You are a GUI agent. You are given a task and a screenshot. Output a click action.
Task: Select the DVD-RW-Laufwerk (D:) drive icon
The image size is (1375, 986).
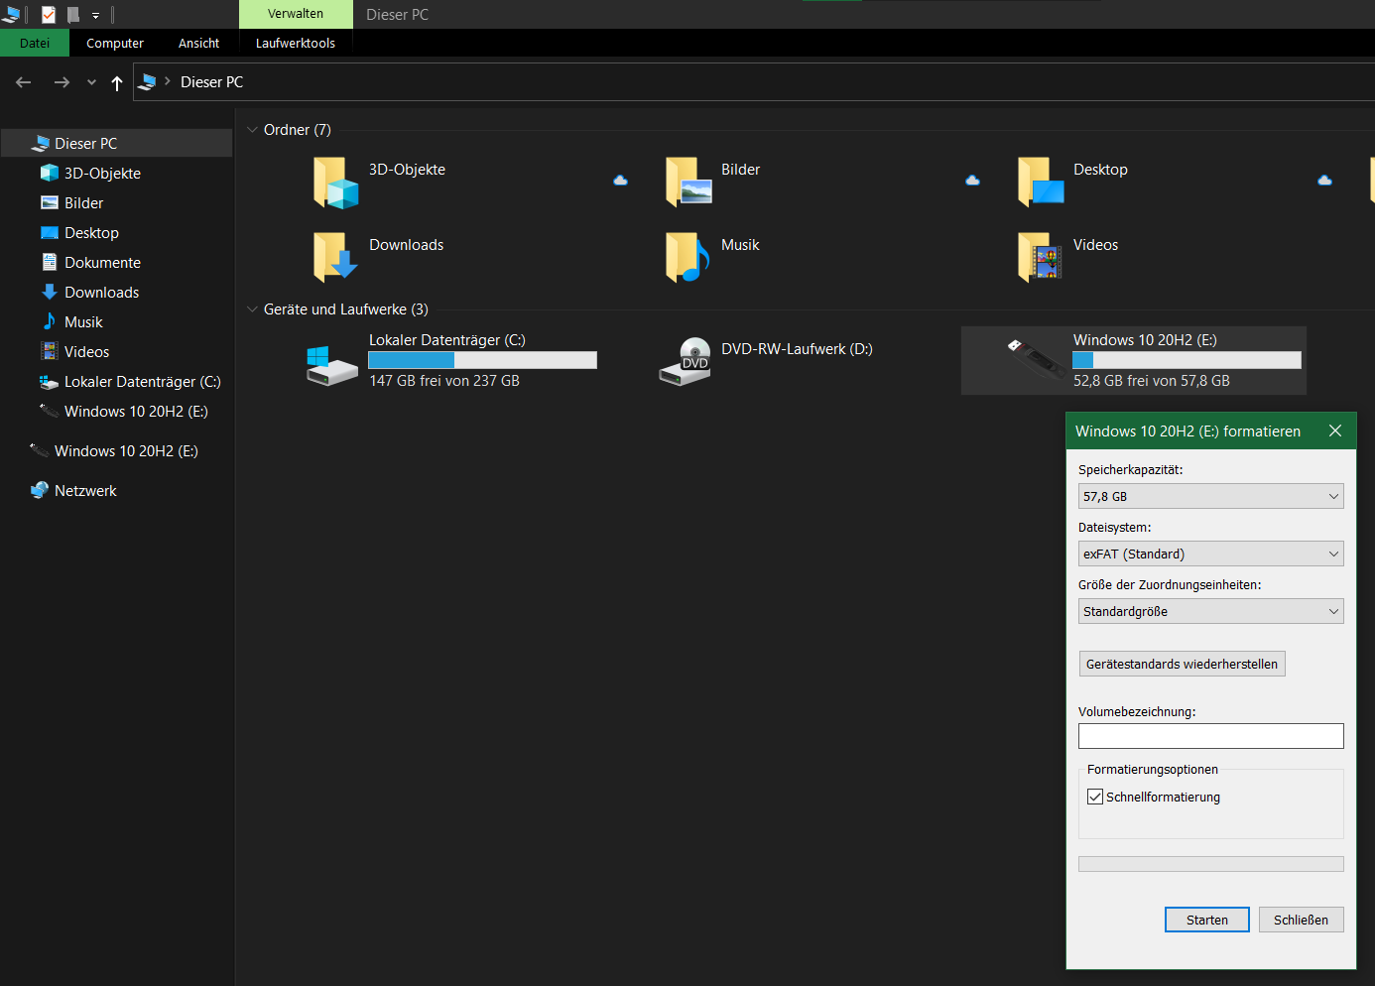(x=686, y=361)
